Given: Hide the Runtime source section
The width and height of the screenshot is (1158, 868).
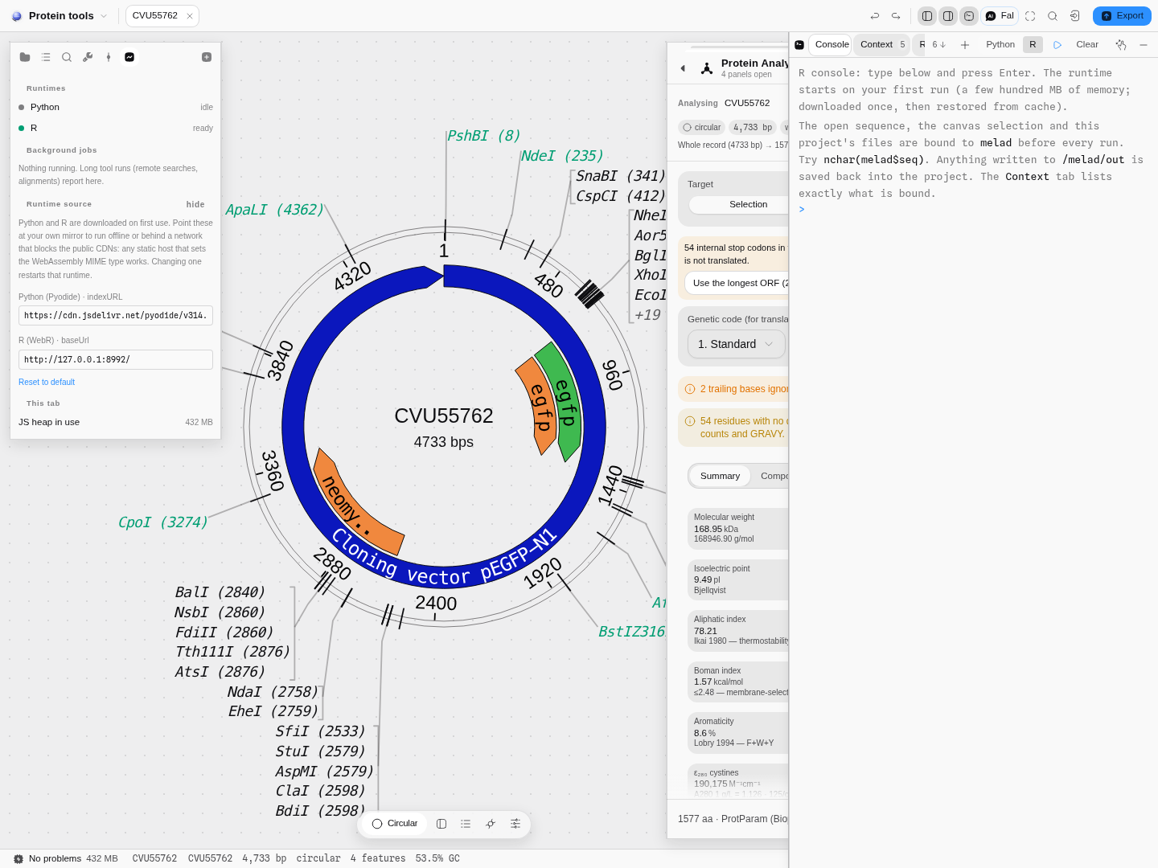Looking at the screenshot, I should [195, 204].
